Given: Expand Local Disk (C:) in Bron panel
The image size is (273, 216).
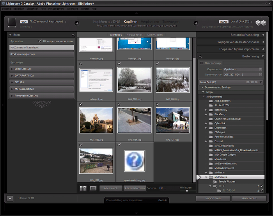Looking at the screenshot, I should pos(12,69).
